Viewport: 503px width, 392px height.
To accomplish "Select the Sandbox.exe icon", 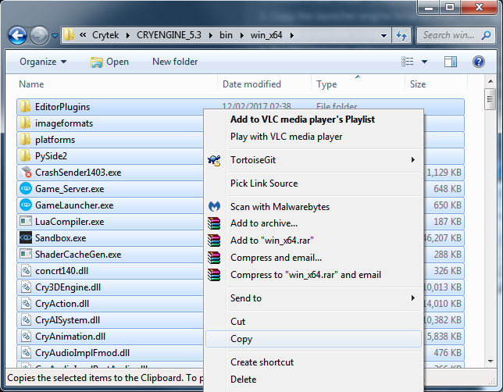I will [x=26, y=237].
